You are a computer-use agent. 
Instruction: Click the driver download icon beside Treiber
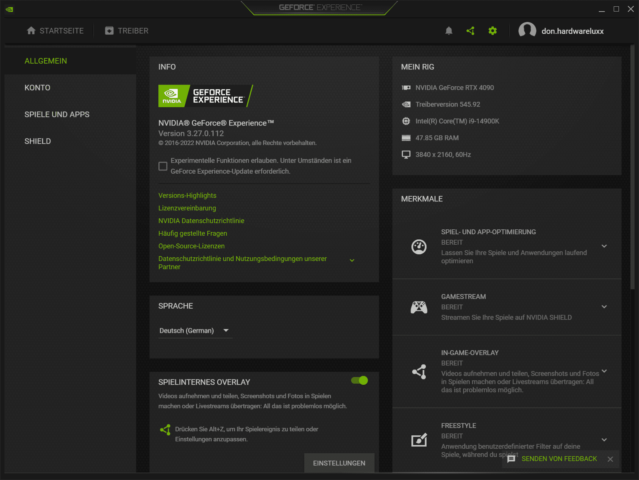[109, 31]
